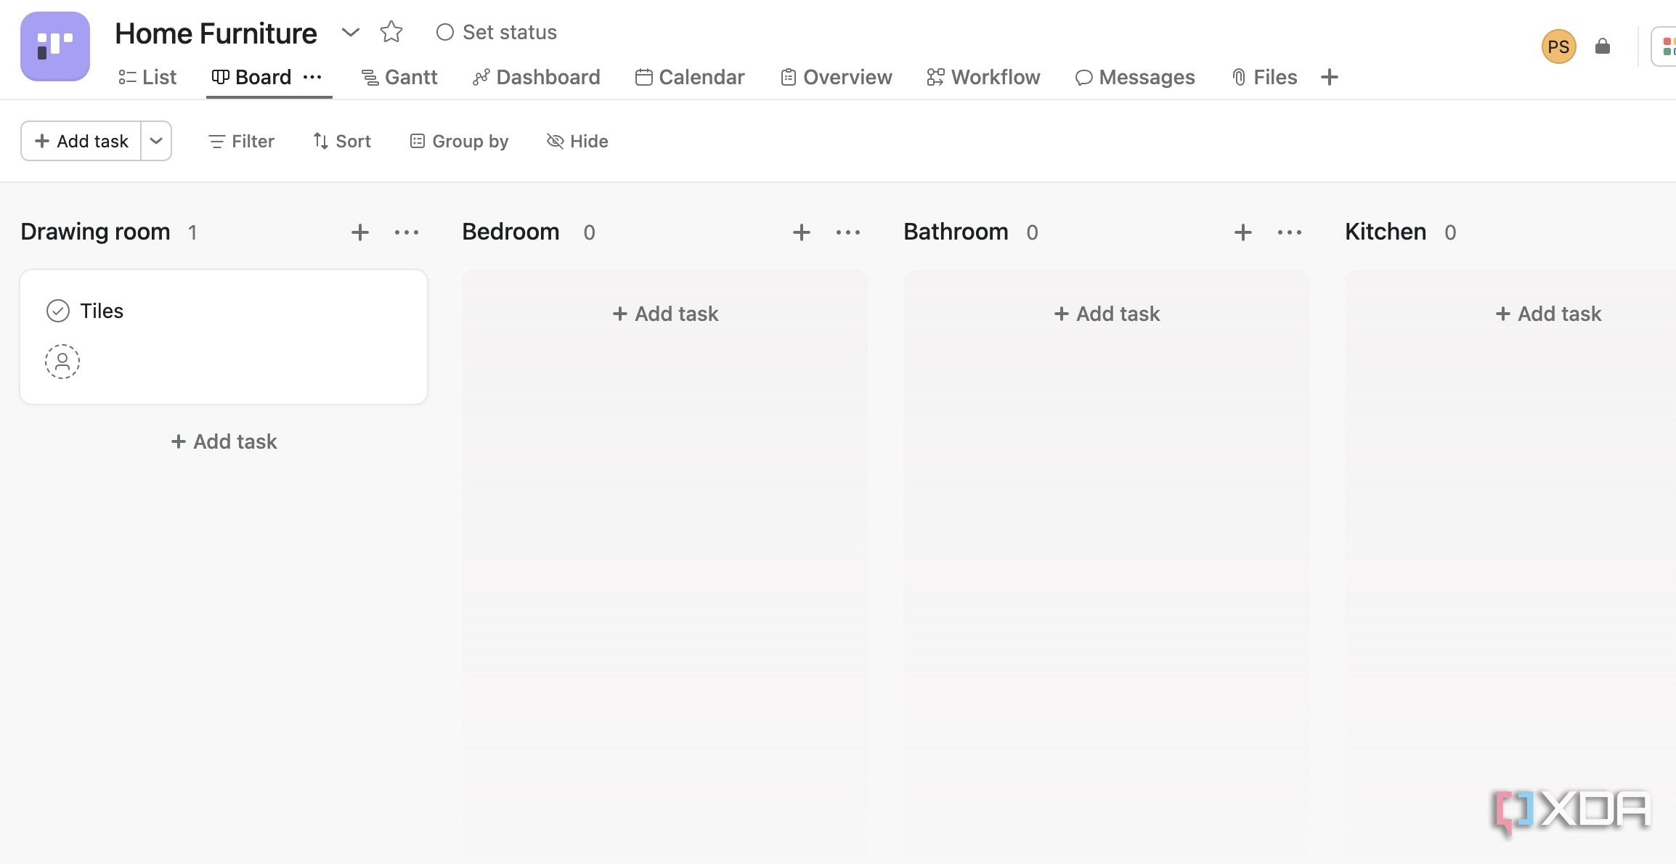
Task: Open Bathroom column more options
Action: (x=1290, y=232)
